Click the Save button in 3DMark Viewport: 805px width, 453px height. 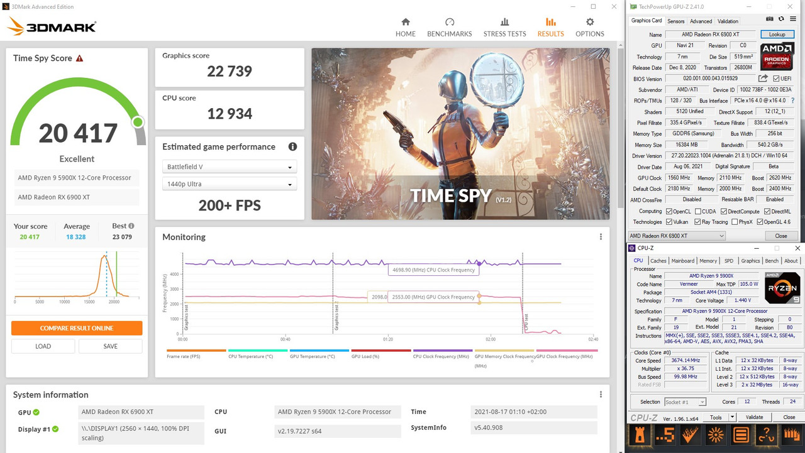click(111, 346)
